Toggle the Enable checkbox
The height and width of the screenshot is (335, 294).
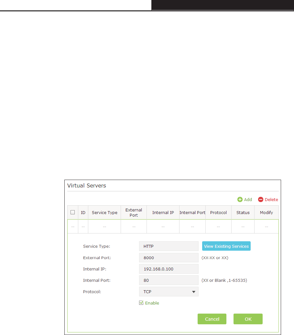point(141,303)
